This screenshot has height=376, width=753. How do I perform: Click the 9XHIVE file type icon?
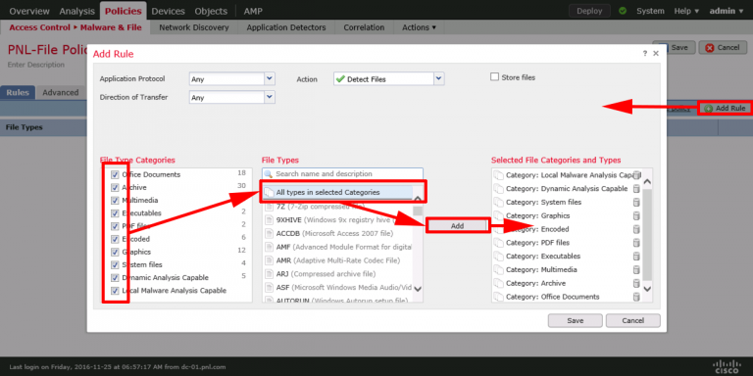(x=270, y=220)
